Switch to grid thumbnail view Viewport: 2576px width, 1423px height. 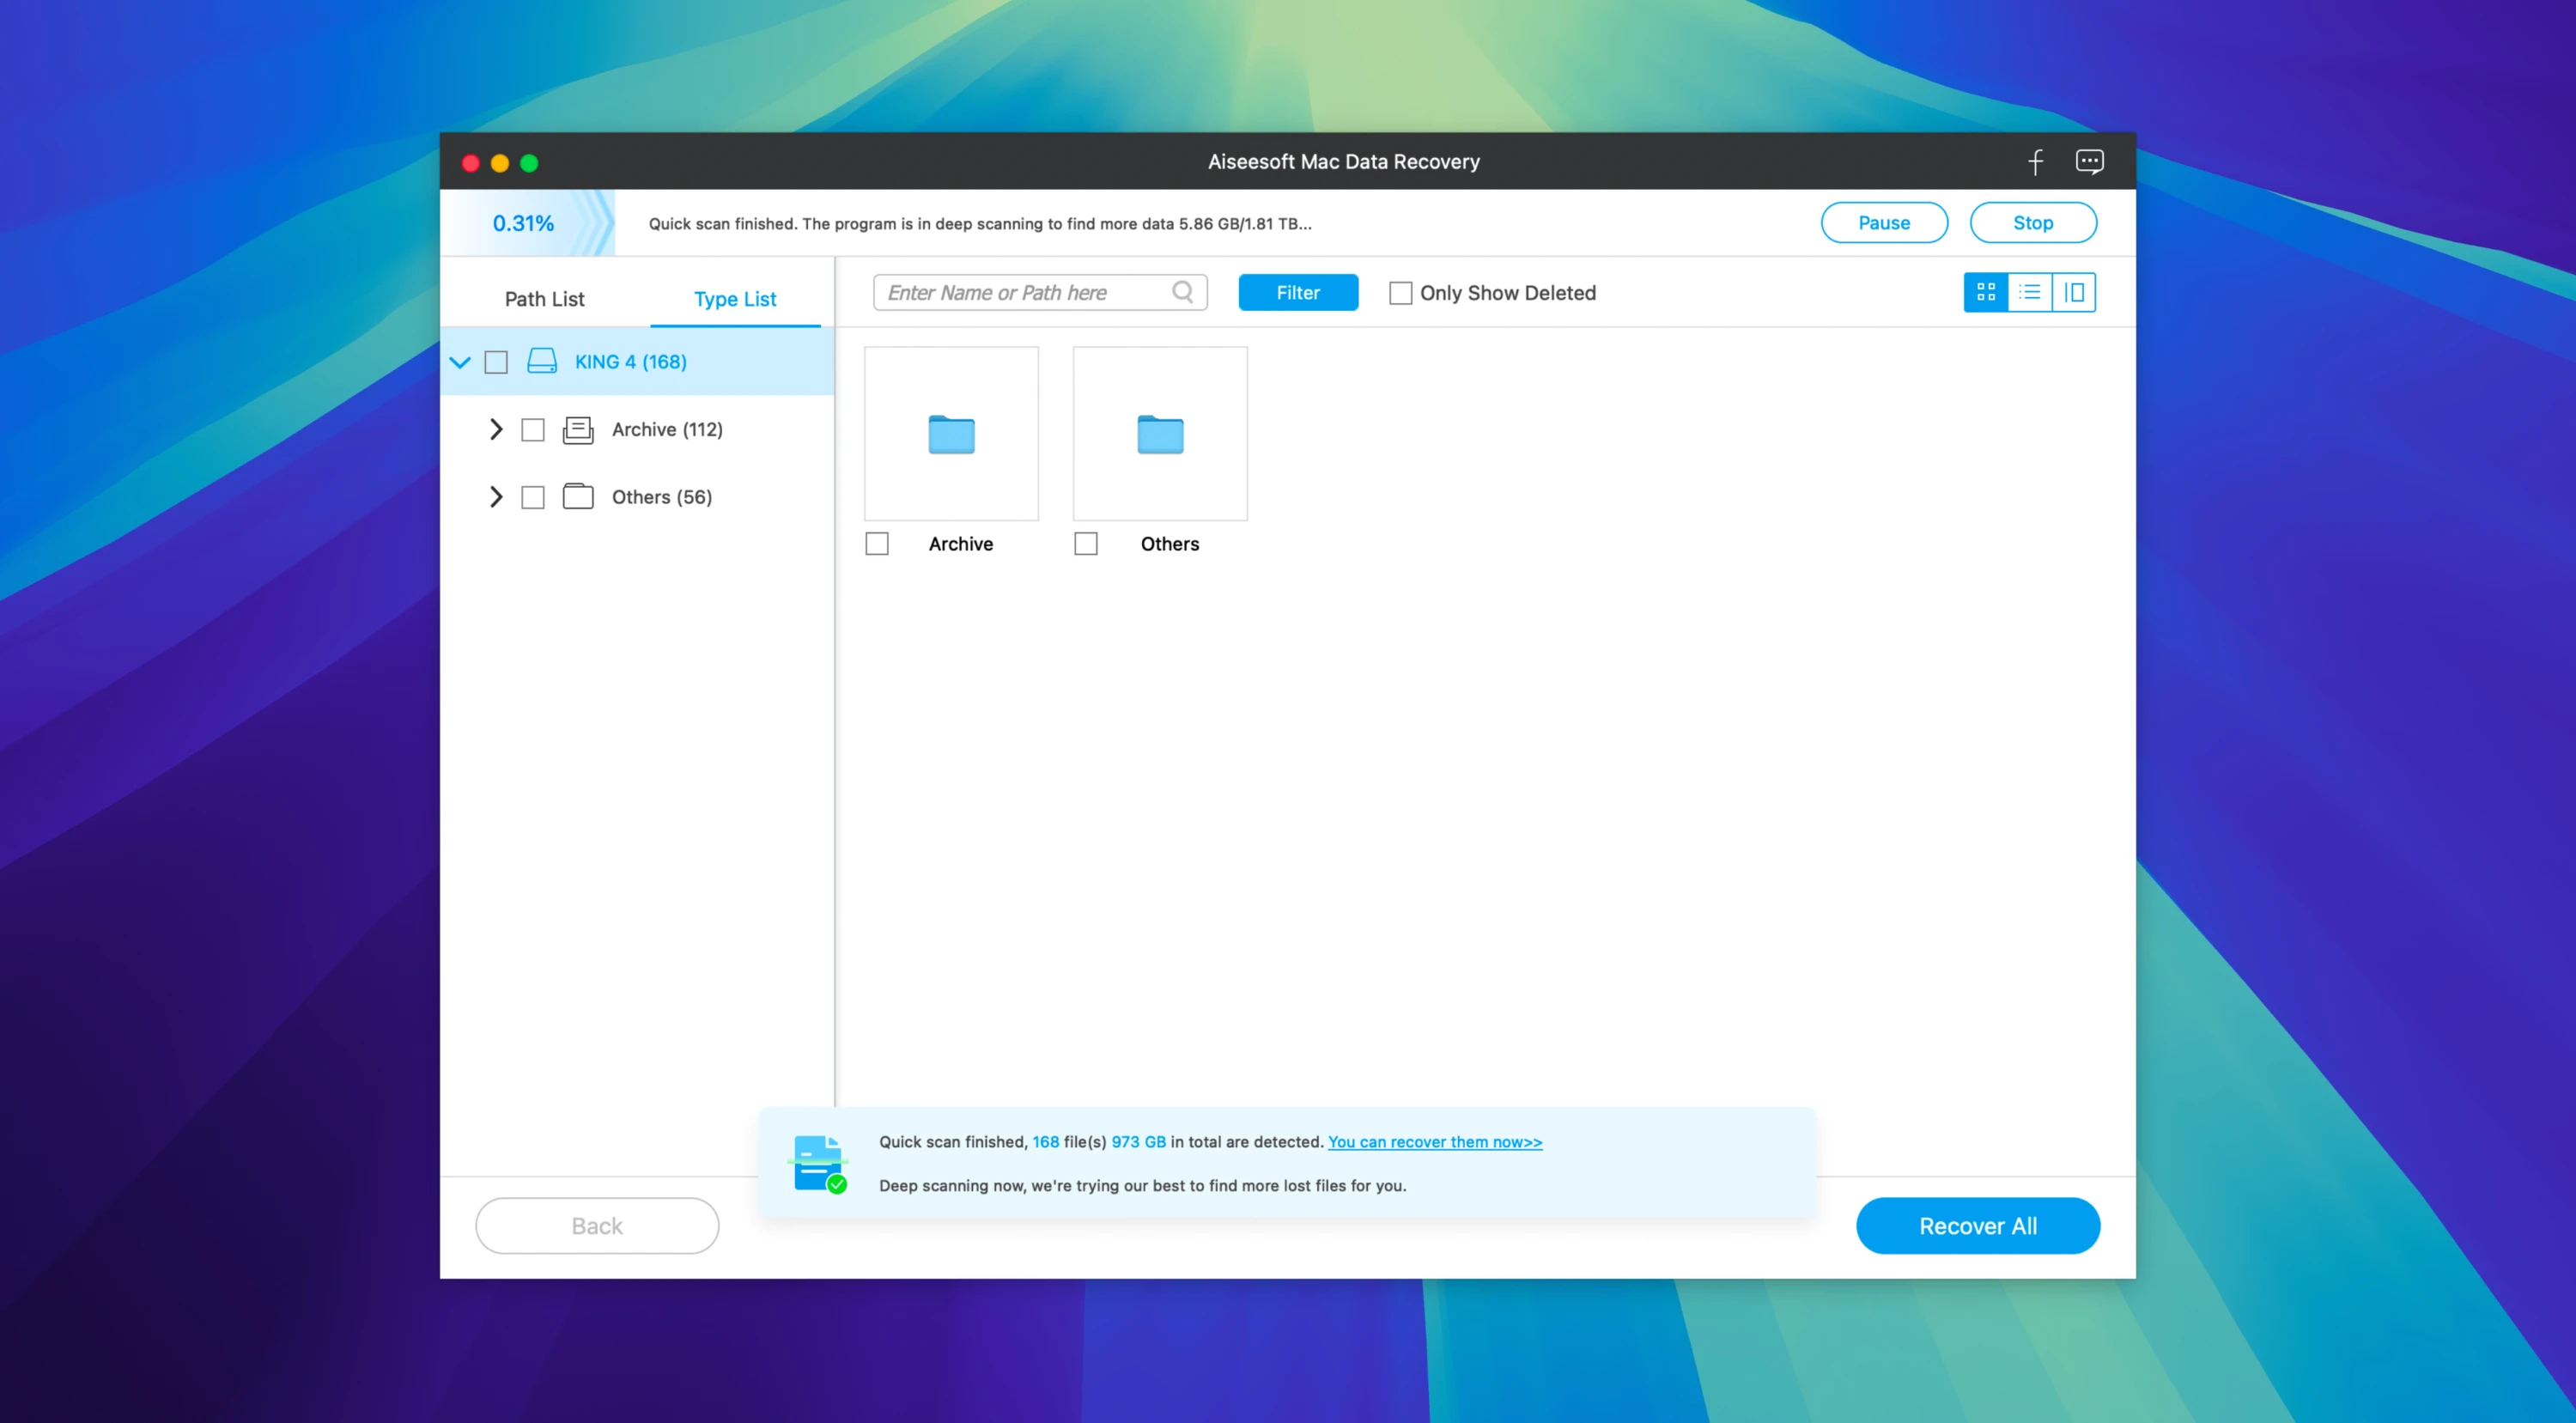(x=1985, y=292)
